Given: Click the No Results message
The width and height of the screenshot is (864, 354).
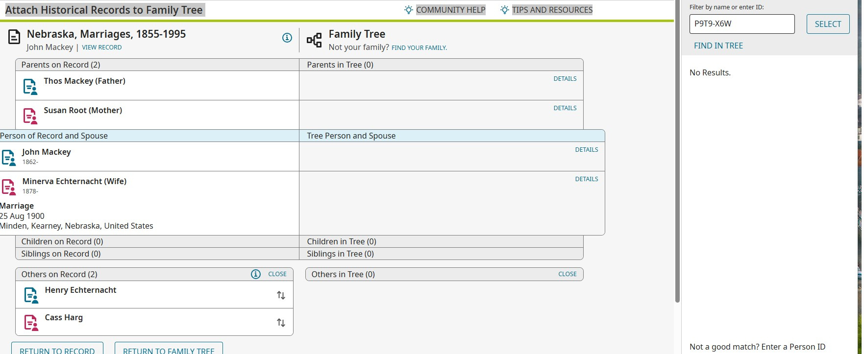Looking at the screenshot, I should pos(710,72).
